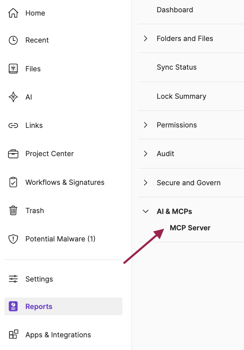Open the Sync Status report

176,67
